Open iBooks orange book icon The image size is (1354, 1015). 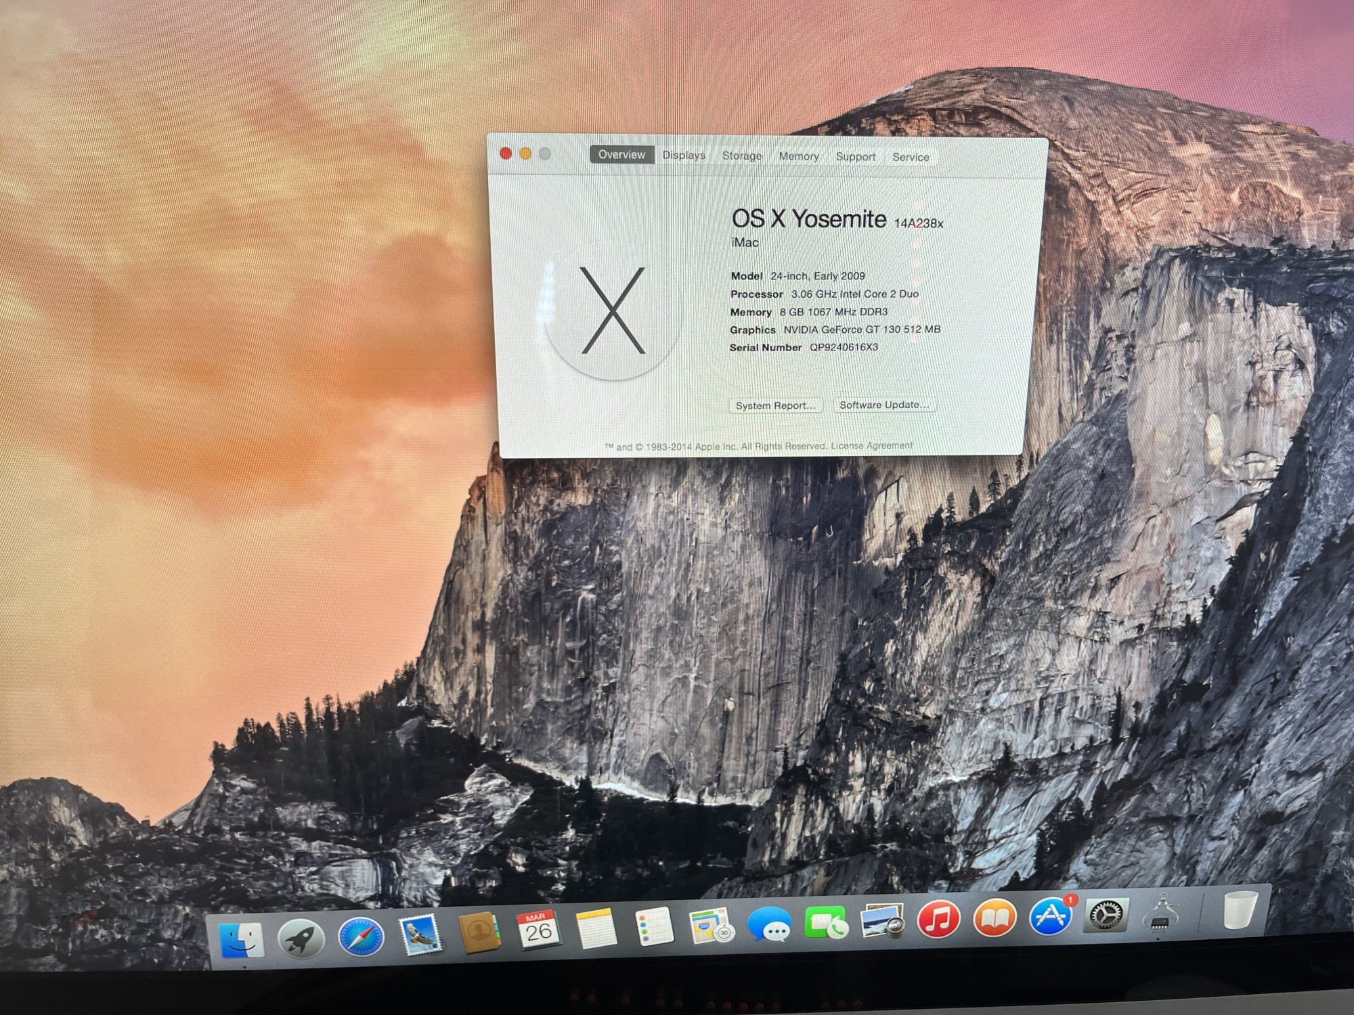[995, 919]
